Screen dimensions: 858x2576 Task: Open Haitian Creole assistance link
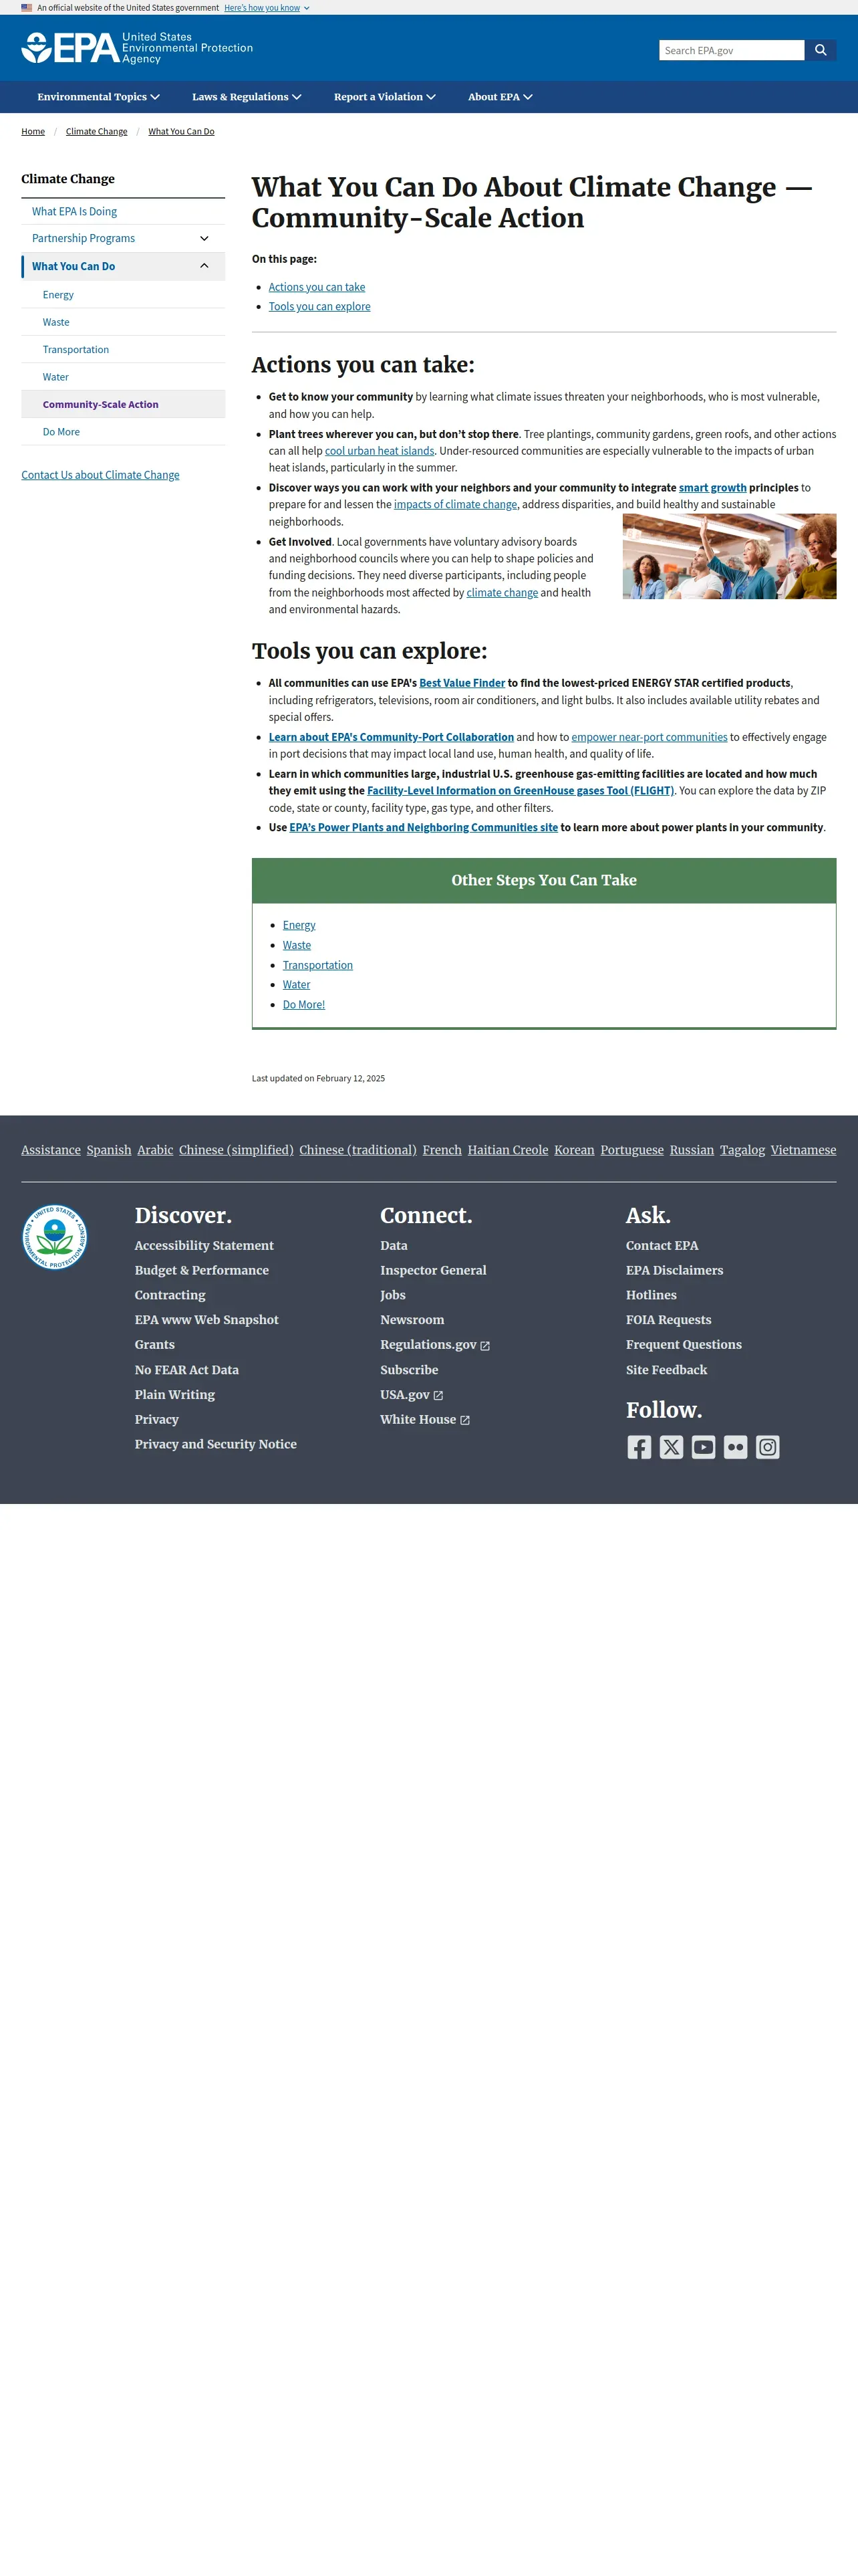[x=507, y=1150]
